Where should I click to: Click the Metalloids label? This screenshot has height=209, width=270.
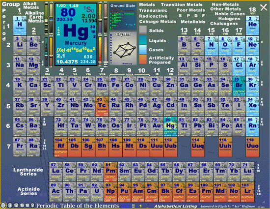(x=193, y=22)
